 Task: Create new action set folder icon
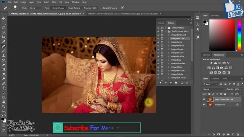click(176, 83)
